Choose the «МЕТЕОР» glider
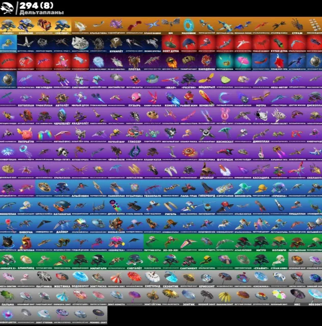 pyautogui.click(x=62, y=26)
